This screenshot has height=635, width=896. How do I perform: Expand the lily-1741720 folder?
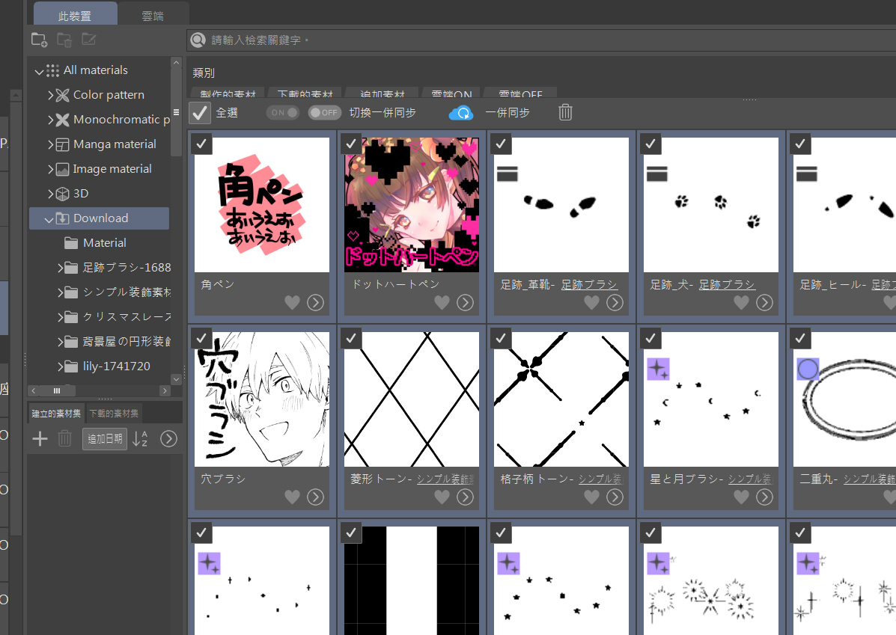pos(60,366)
